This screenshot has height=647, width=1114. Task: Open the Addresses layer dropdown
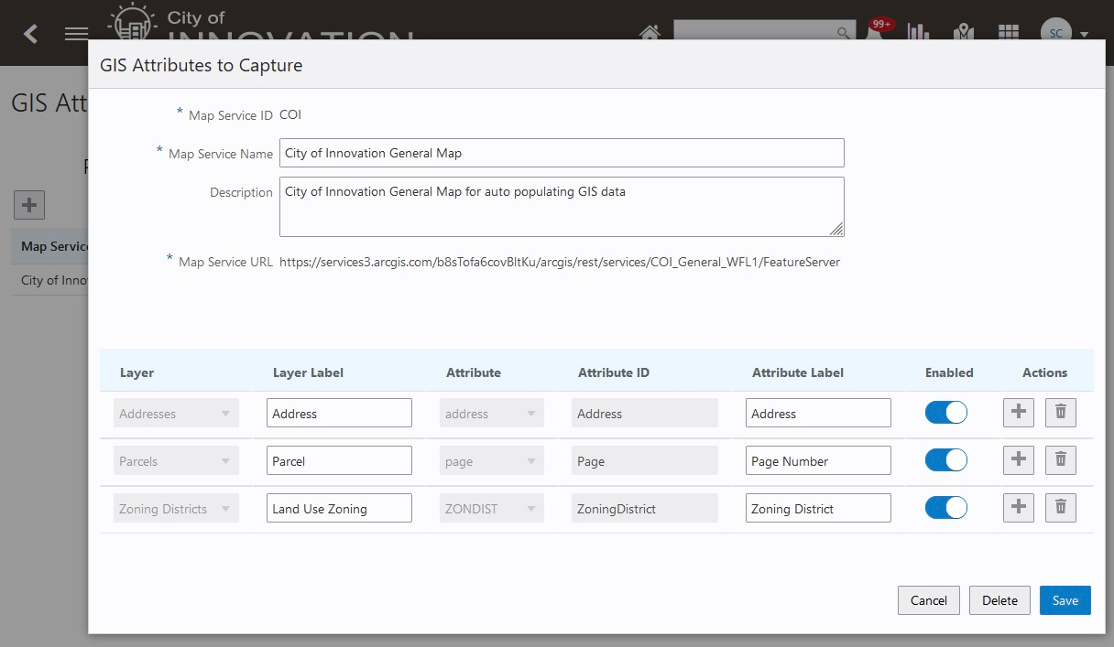pyautogui.click(x=176, y=414)
